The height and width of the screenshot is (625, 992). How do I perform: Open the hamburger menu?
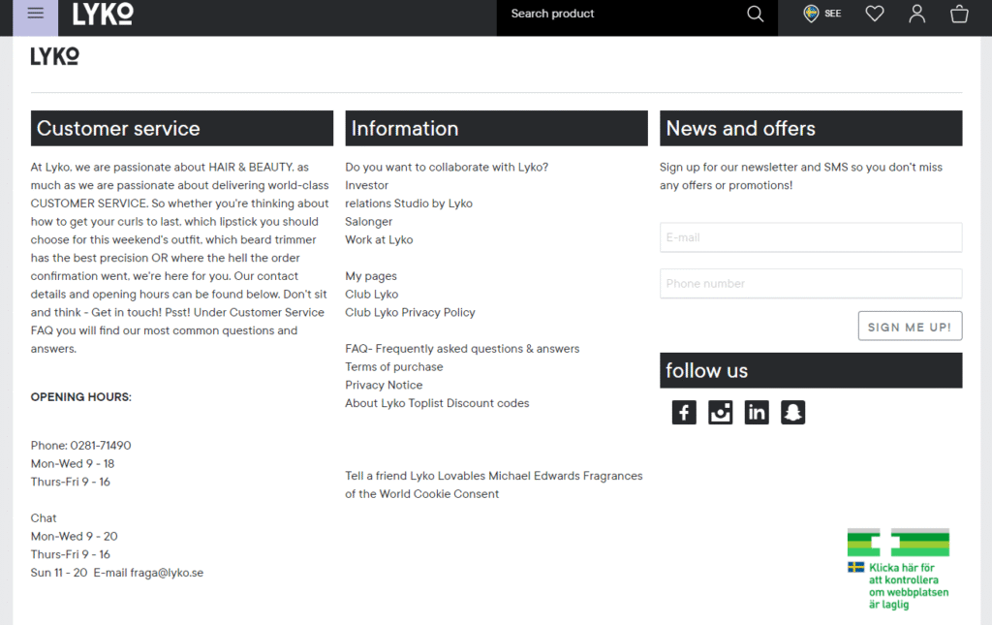pos(36,14)
